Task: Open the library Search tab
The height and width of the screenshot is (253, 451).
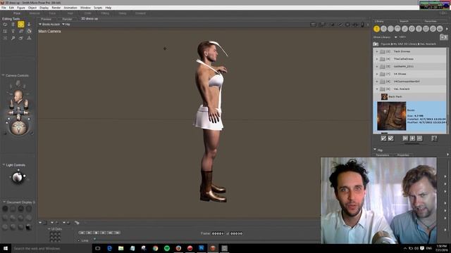Action: [x=404, y=21]
